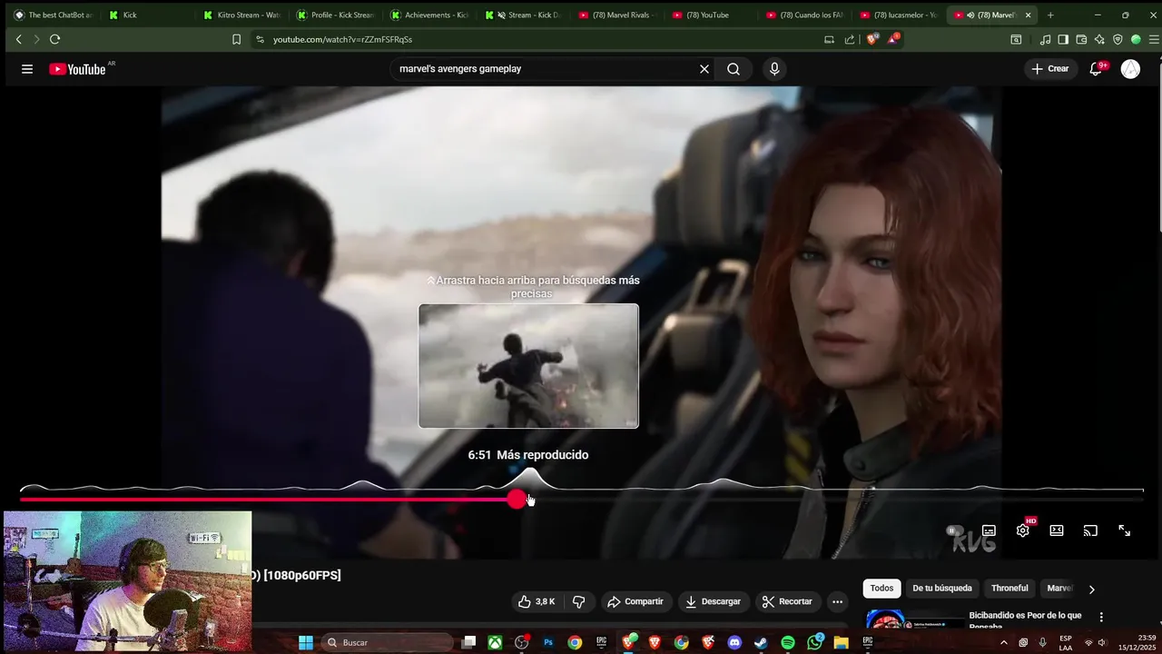The image size is (1162, 654).
Task: Click the seek preview thumbnail
Action: click(x=528, y=365)
